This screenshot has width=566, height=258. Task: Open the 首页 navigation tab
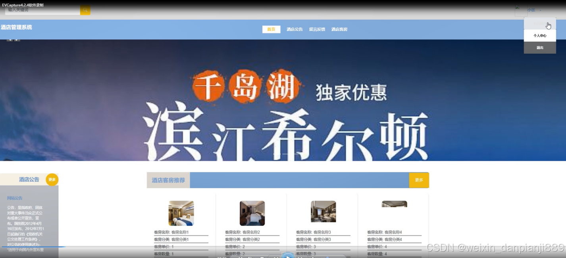click(x=271, y=29)
